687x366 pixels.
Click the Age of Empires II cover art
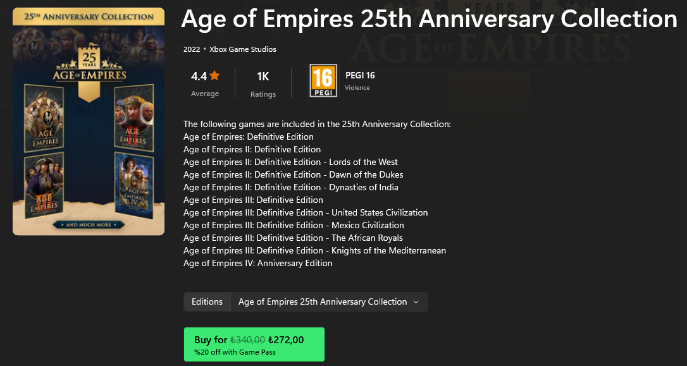click(133, 116)
